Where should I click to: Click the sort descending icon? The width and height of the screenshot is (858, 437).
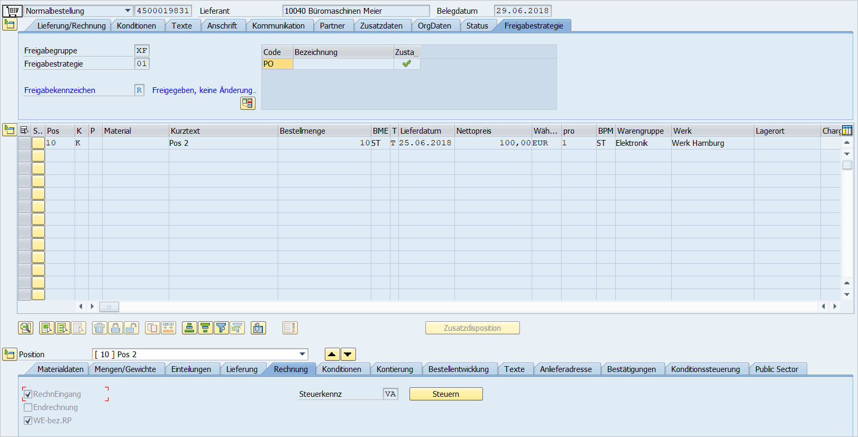pyautogui.click(x=205, y=328)
